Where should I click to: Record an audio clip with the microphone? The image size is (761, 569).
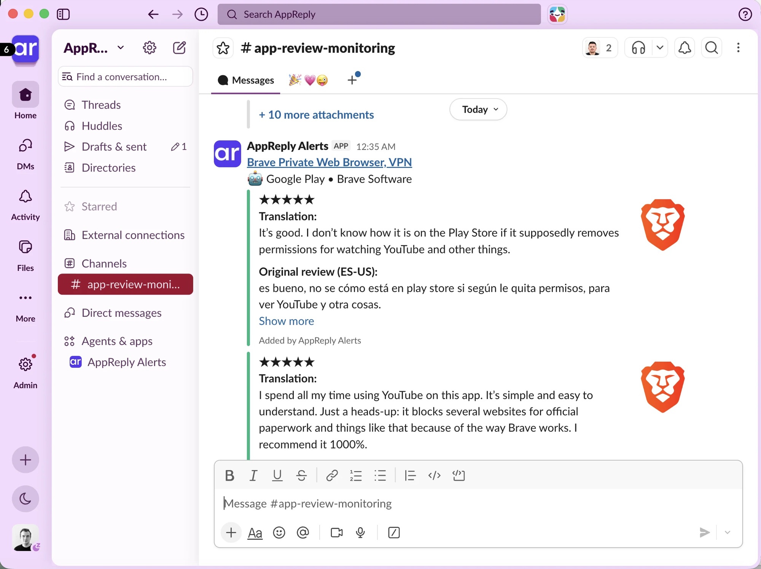[360, 532]
